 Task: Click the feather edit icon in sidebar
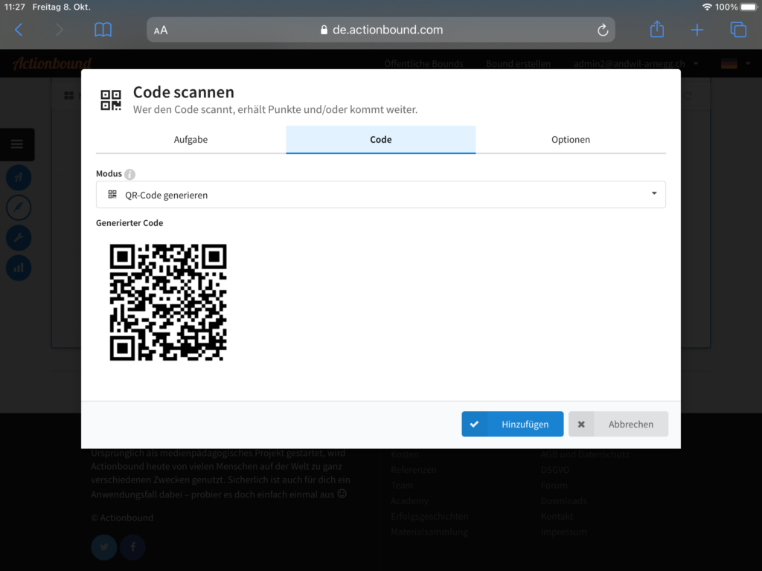[19, 207]
